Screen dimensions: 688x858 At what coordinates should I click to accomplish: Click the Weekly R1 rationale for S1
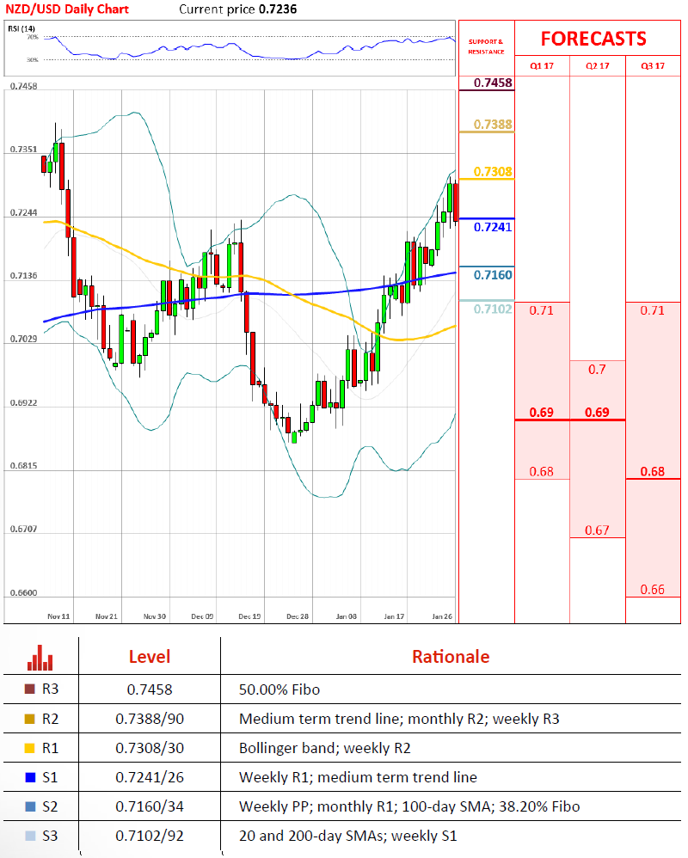358,777
